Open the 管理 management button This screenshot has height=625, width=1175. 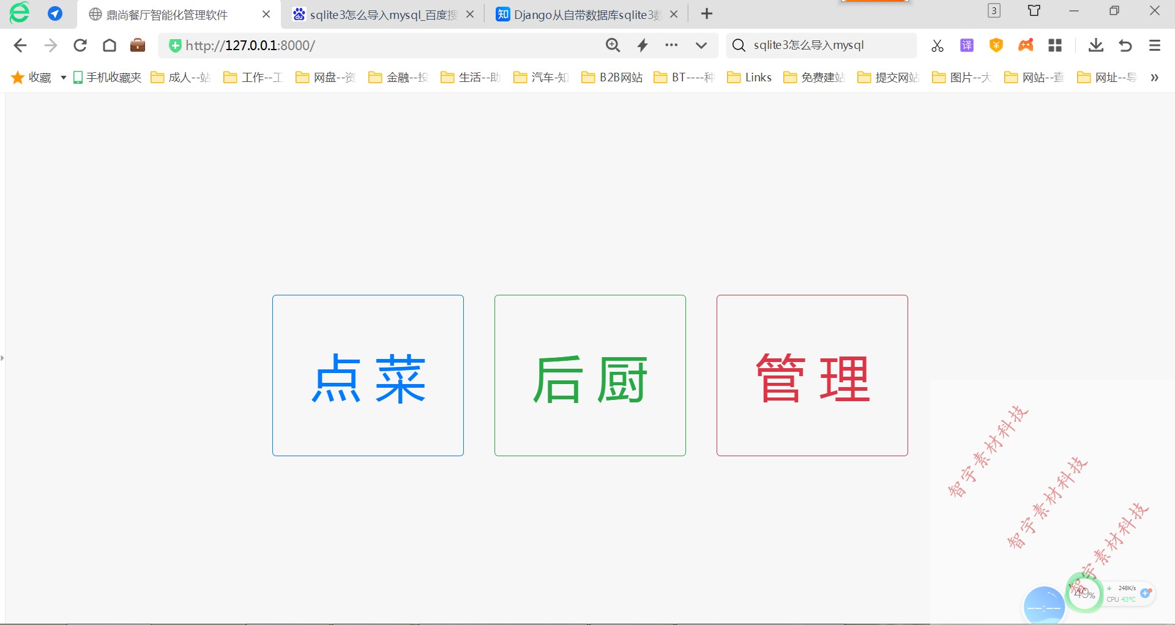coord(812,375)
